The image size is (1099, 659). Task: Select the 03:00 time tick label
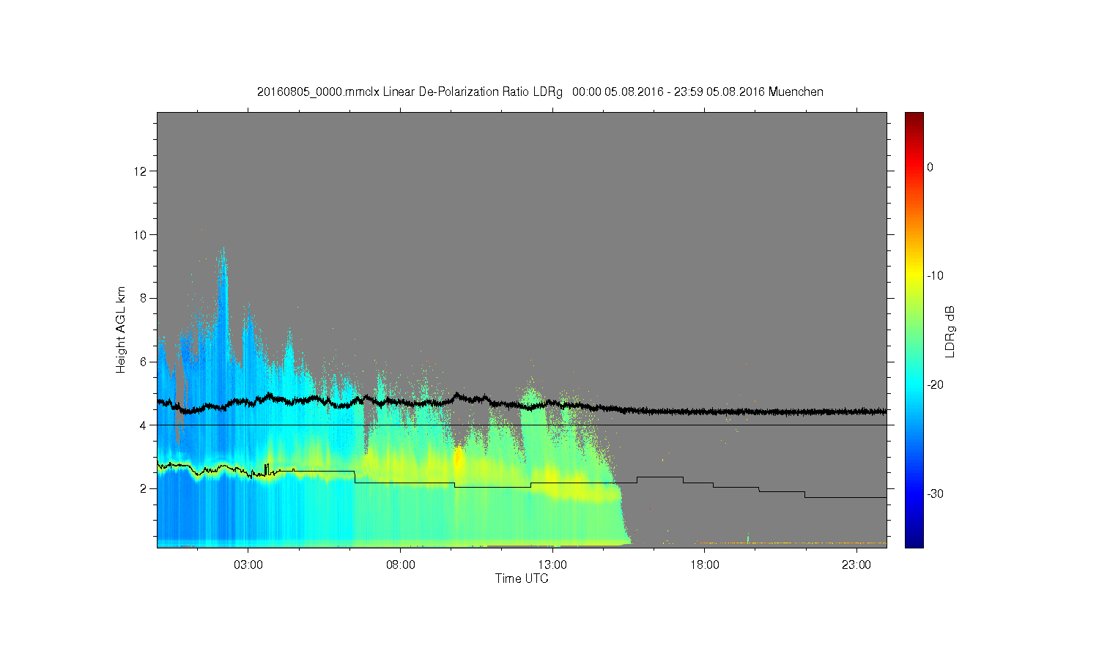[x=248, y=565]
